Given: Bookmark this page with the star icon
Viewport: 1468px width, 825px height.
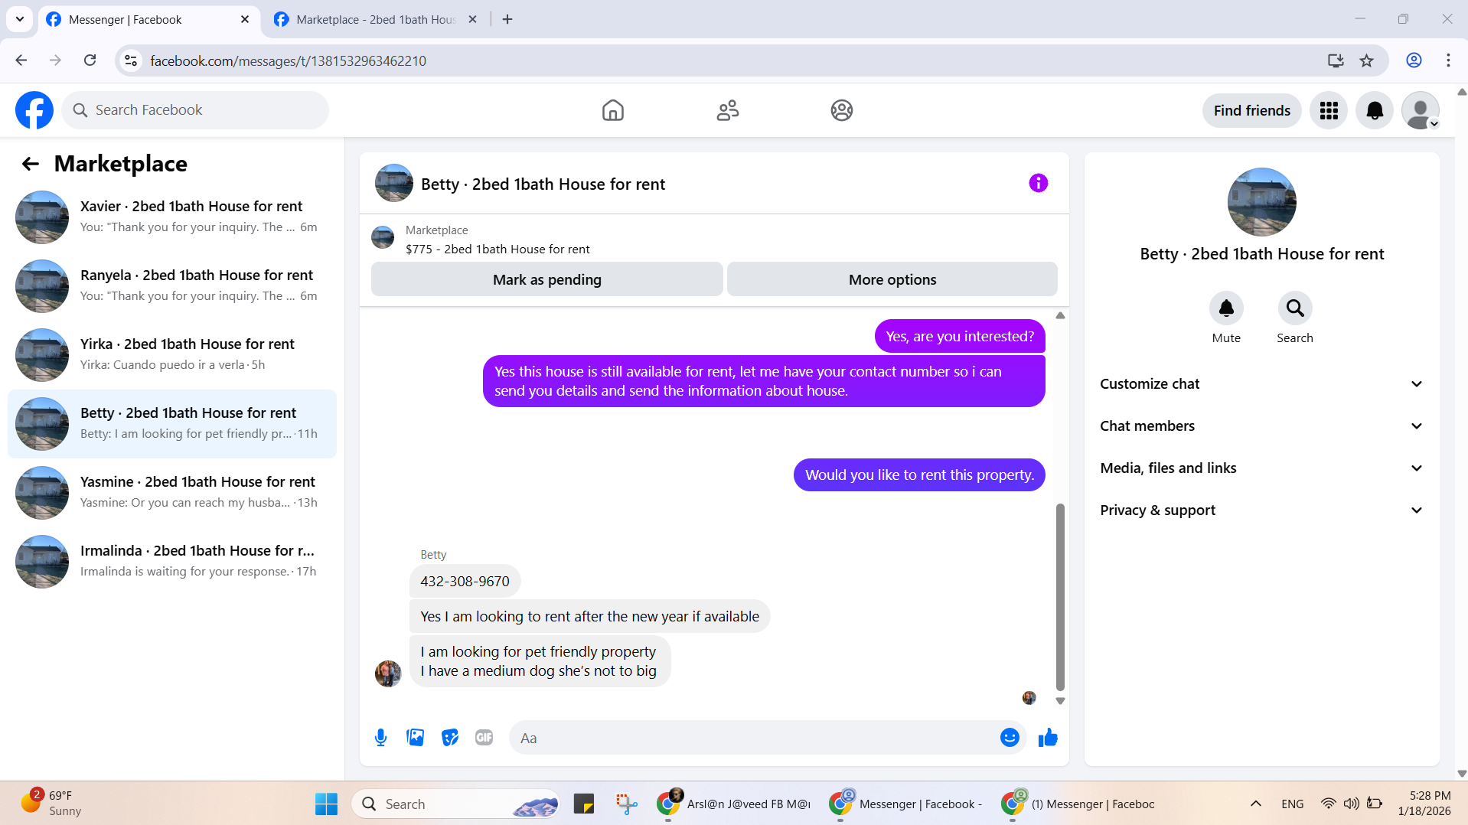Looking at the screenshot, I should (1367, 60).
